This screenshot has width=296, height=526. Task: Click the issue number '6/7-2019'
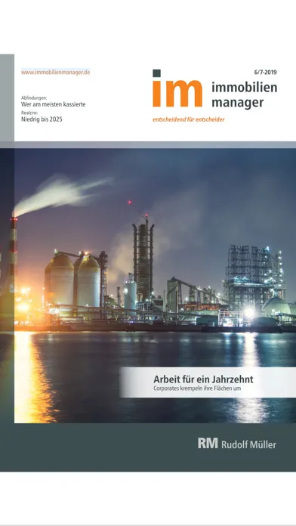266,72
